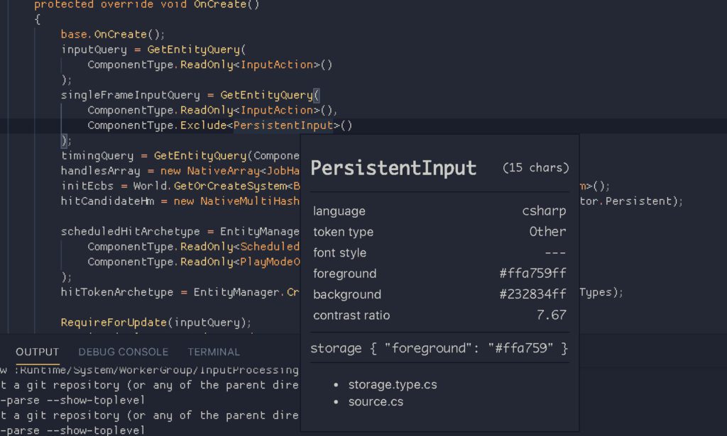Click GetEntityQuery in singleFrameInputQuery line
The image size is (727, 436).
(267, 95)
